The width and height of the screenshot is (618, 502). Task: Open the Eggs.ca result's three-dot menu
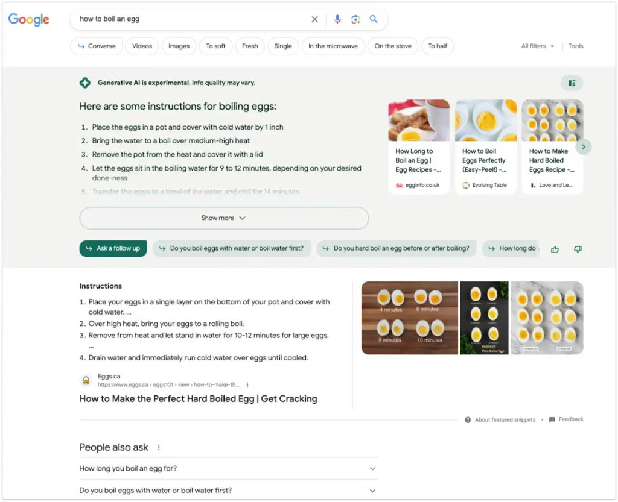click(x=247, y=384)
